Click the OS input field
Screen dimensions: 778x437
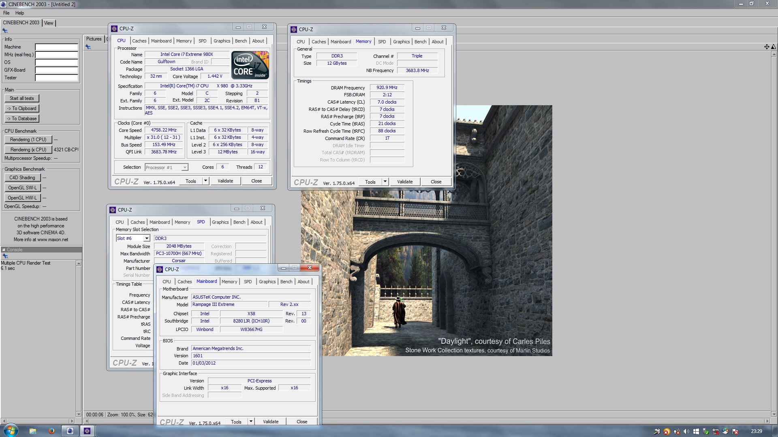[56, 62]
